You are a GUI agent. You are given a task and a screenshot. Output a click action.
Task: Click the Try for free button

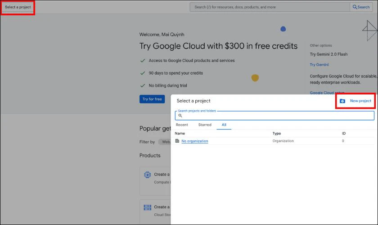152,99
